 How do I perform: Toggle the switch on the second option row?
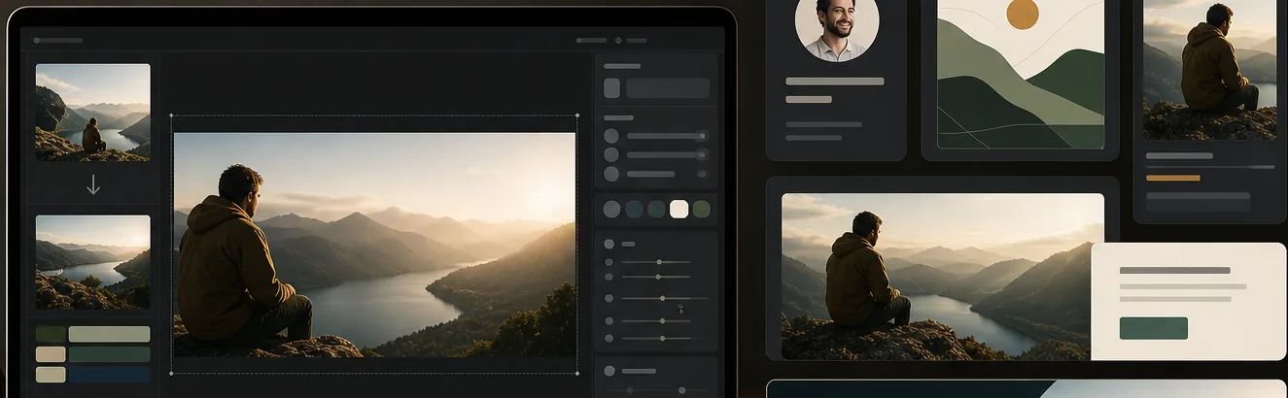coord(701,154)
